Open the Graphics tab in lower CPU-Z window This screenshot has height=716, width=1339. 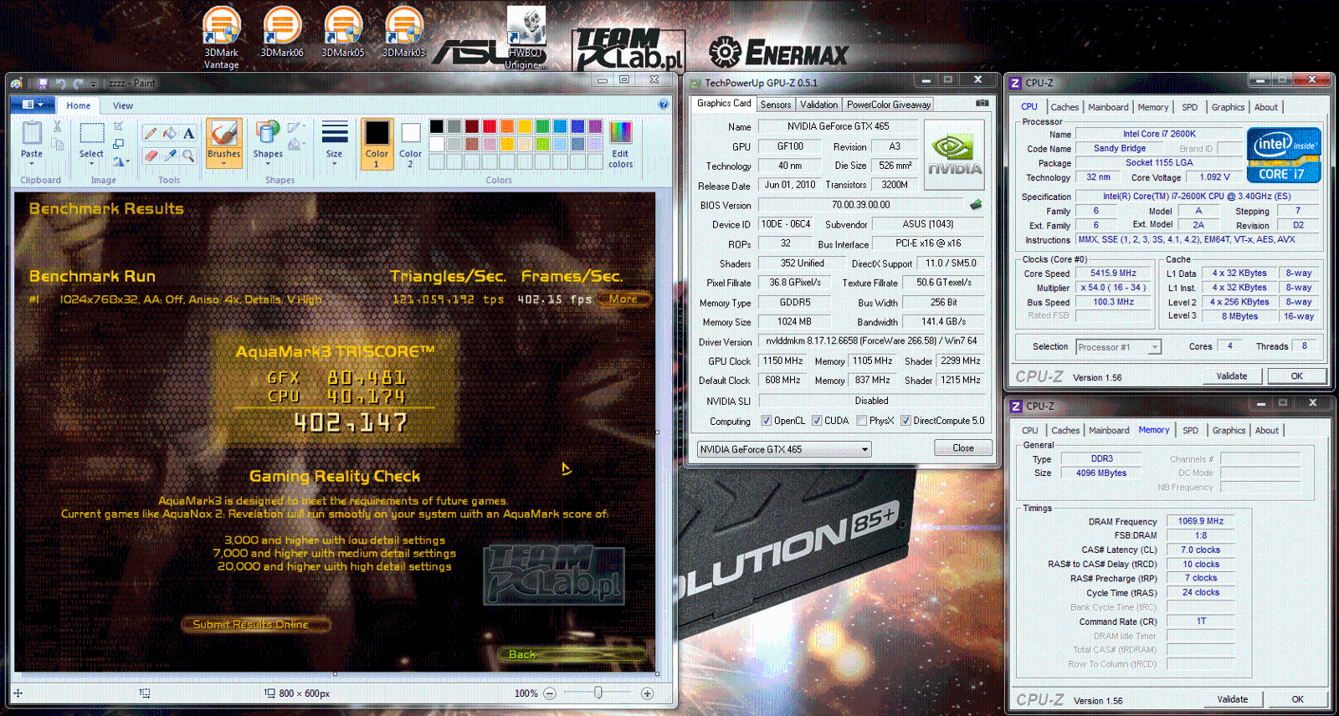(1229, 431)
